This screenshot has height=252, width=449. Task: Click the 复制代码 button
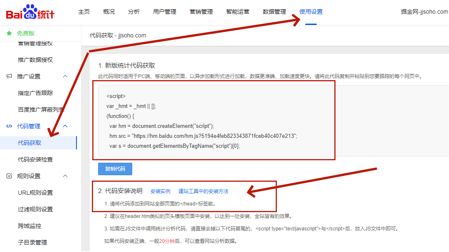point(115,169)
